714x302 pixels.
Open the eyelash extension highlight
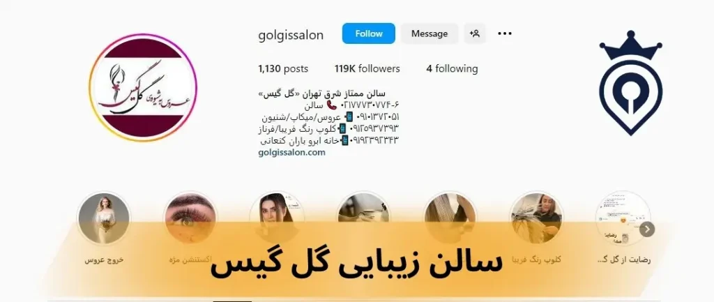point(190,218)
